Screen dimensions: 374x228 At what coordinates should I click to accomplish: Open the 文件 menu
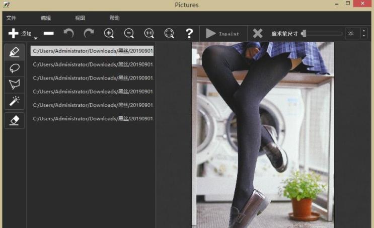tap(11, 18)
